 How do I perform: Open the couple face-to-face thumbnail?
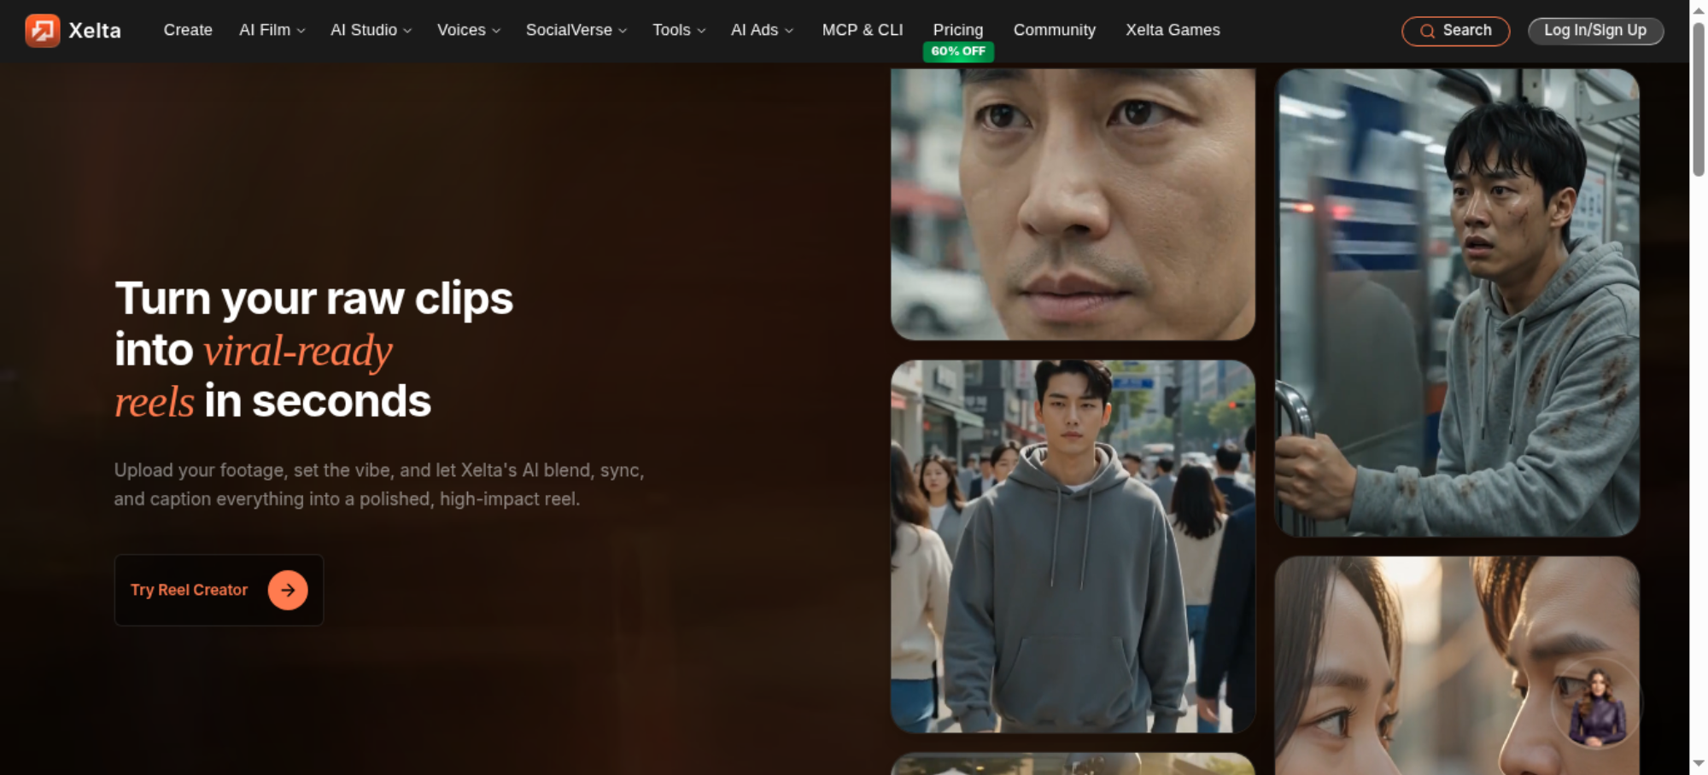tap(1457, 666)
